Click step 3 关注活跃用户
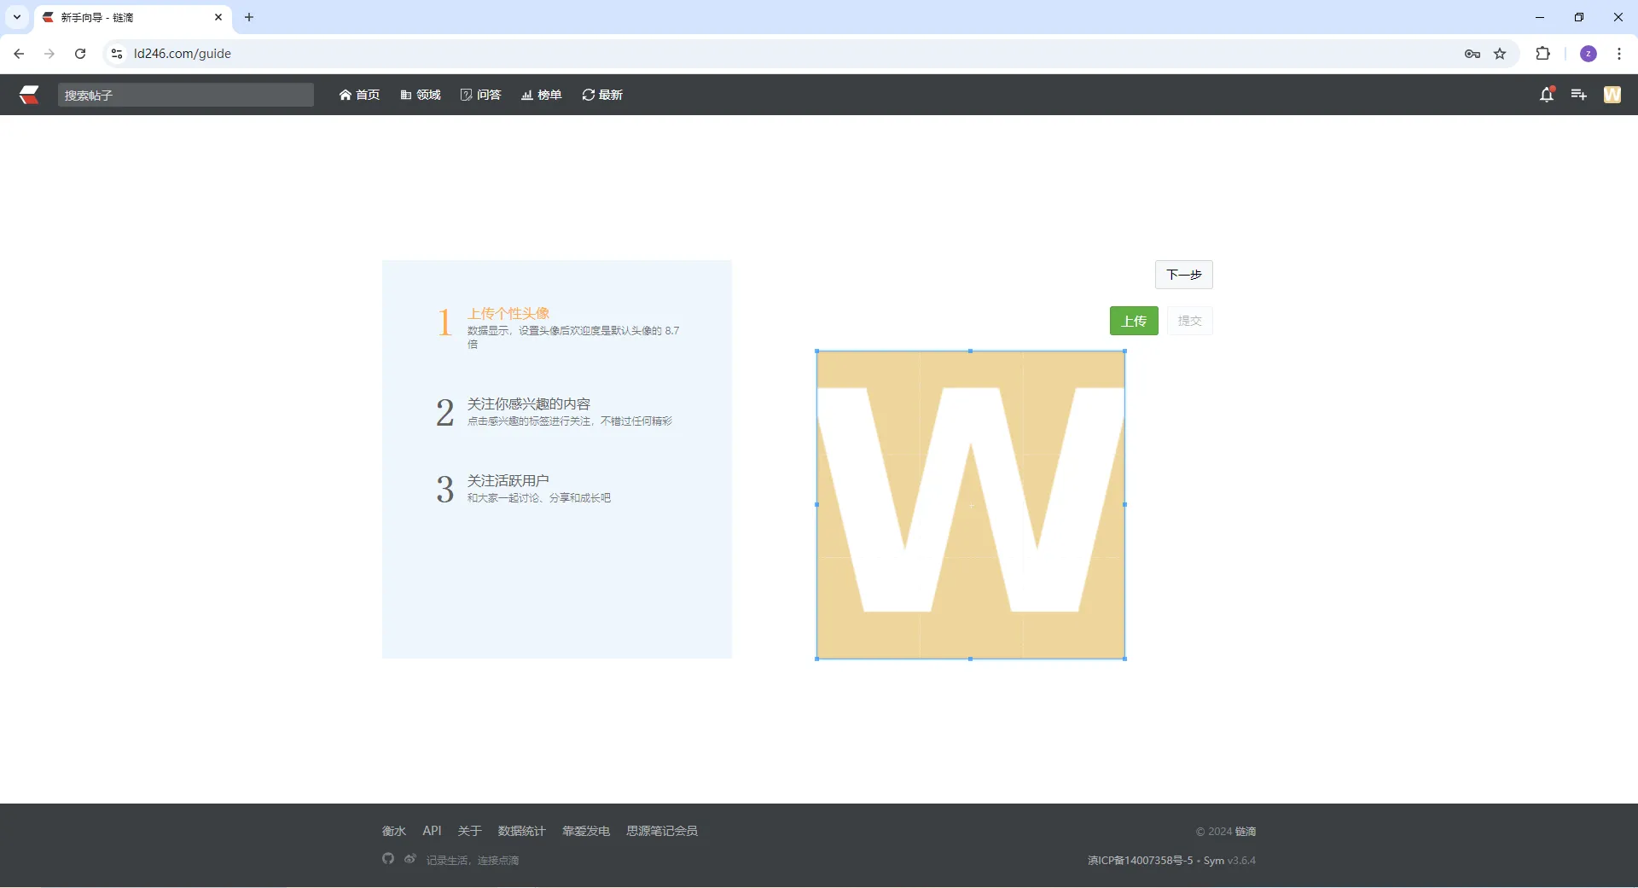 (x=508, y=480)
